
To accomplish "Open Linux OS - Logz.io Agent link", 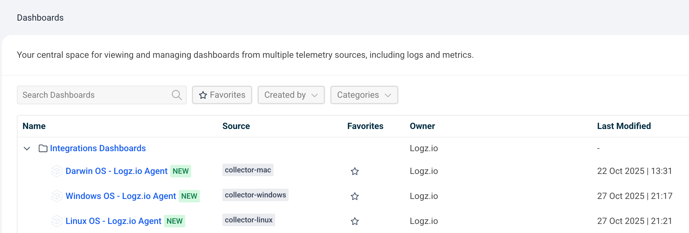I will click(113, 221).
